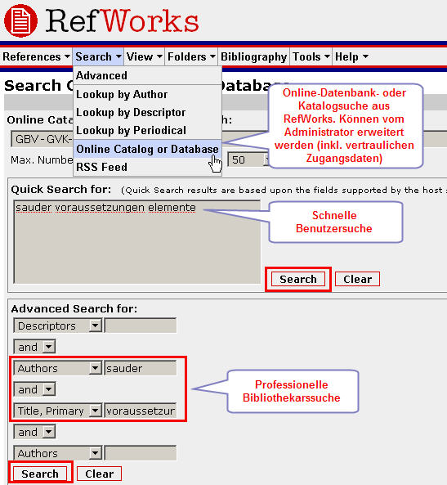This screenshot has width=447, height=485.
Task: Open the References menu
Action: point(36,57)
